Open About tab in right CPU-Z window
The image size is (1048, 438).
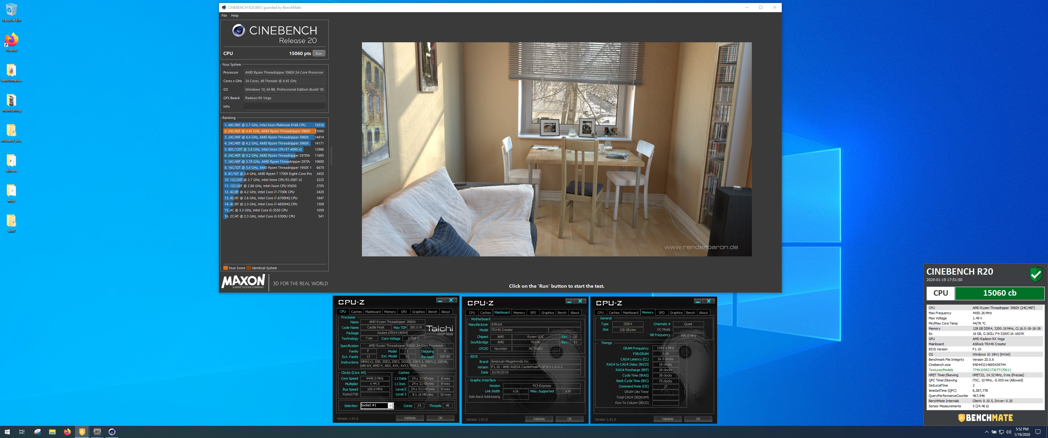point(703,312)
